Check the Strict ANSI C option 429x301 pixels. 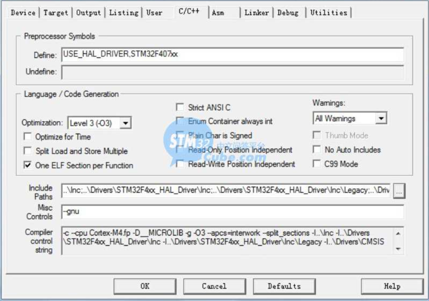point(180,108)
